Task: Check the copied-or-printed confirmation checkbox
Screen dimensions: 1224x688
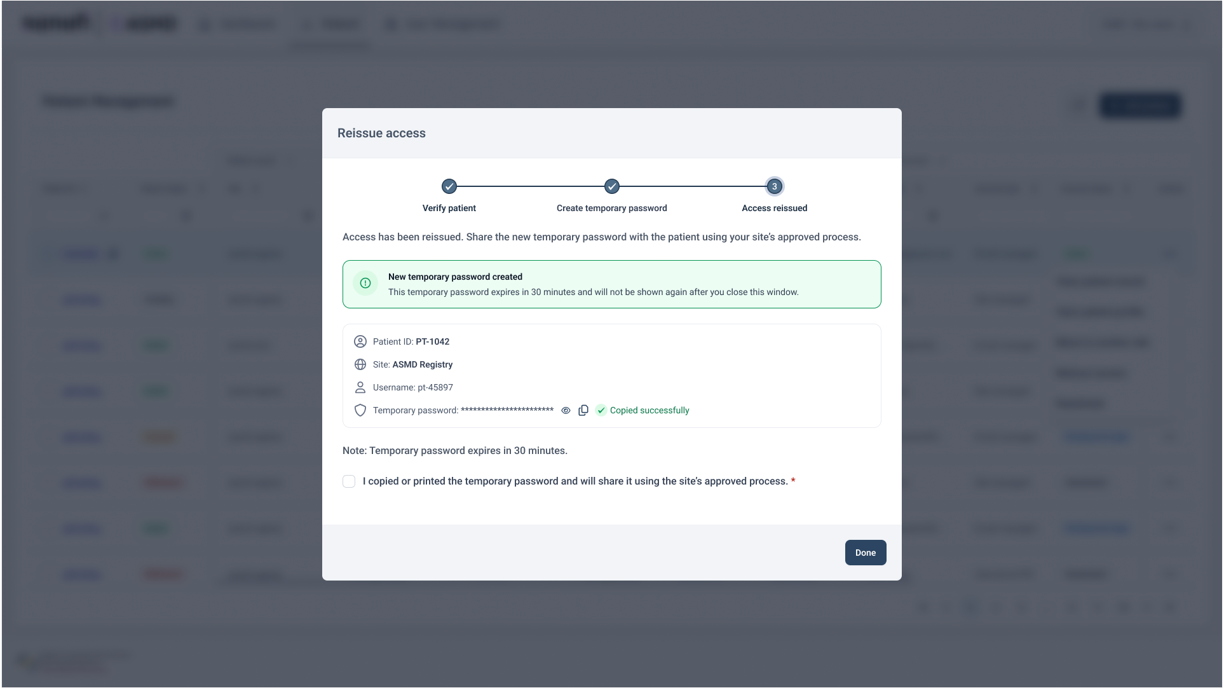Action: click(x=349, y=481)
